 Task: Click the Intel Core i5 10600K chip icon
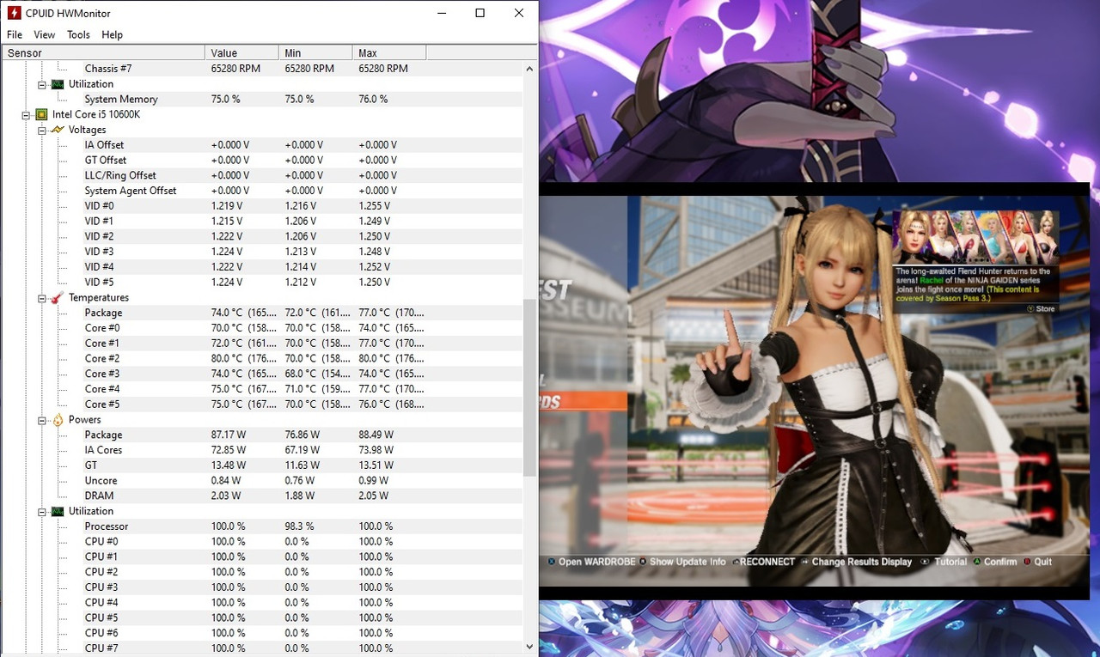click(41, 114)
